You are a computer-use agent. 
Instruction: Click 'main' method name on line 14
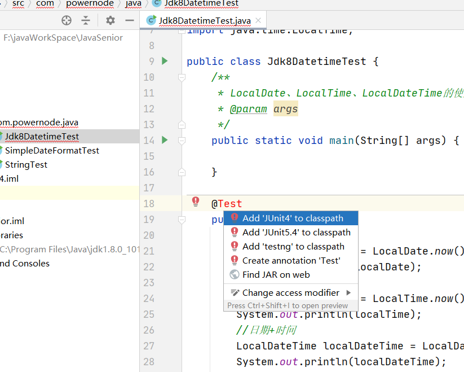point(342,141)
